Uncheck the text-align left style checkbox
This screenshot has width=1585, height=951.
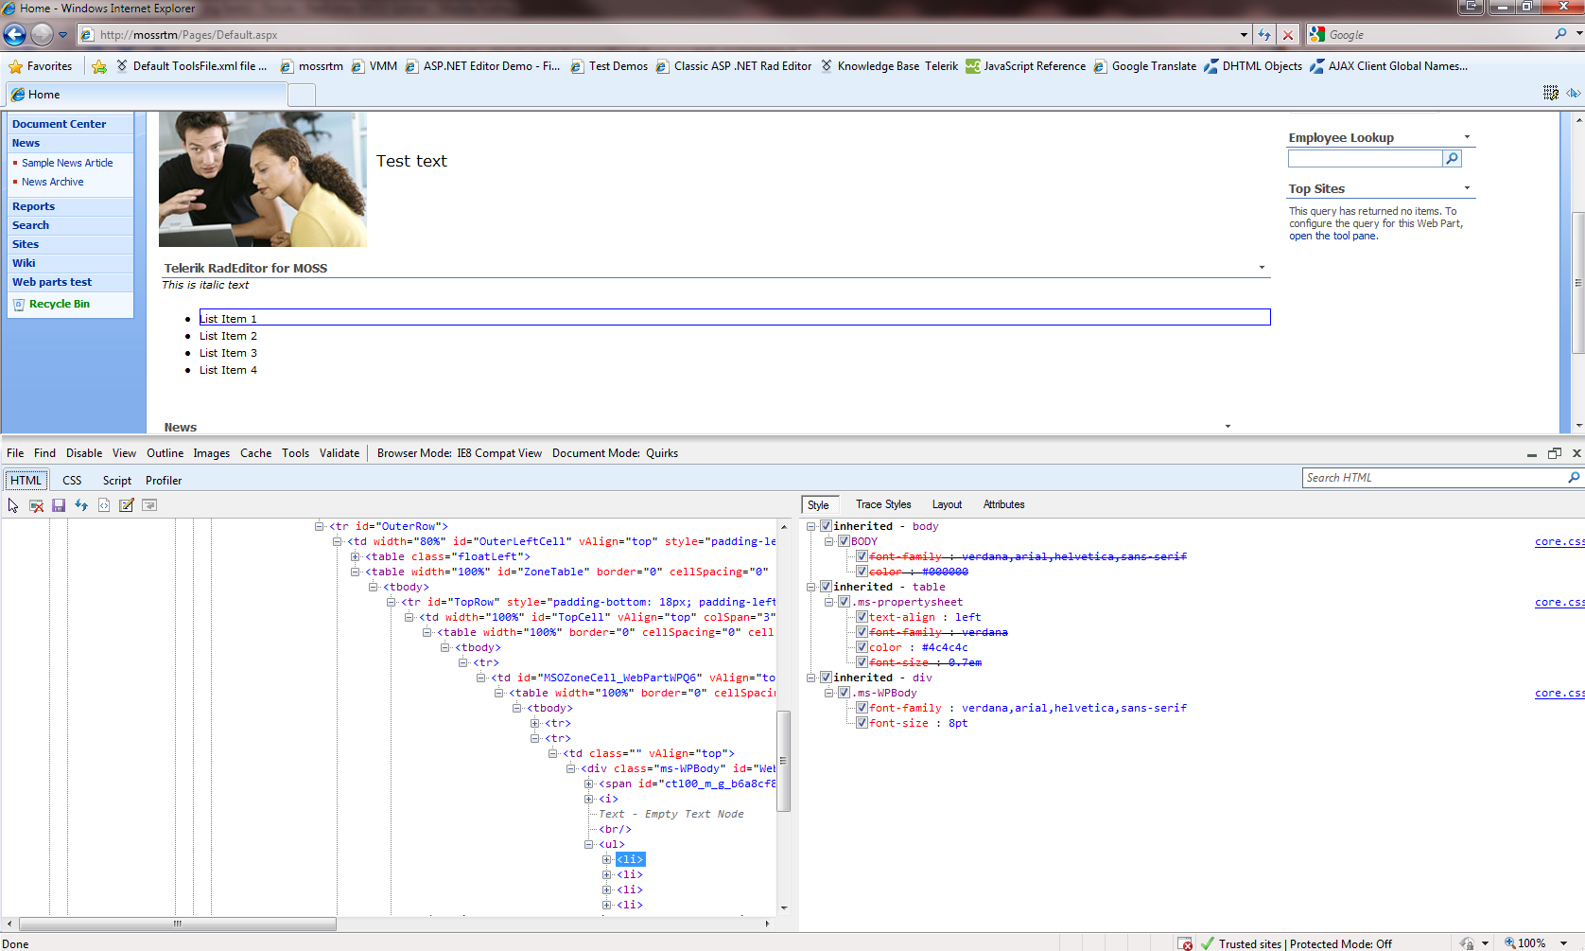click(x=862, y=617)
